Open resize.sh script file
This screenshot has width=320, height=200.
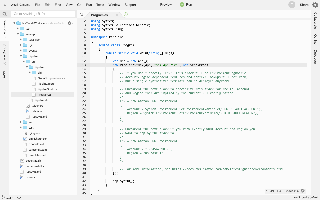coord(31,177)
